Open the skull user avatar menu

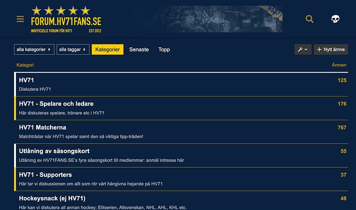[x=335, y=19]
